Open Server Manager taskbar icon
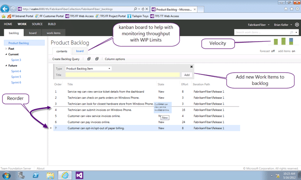This screenshot has height=180, width=301. [22, 175]
